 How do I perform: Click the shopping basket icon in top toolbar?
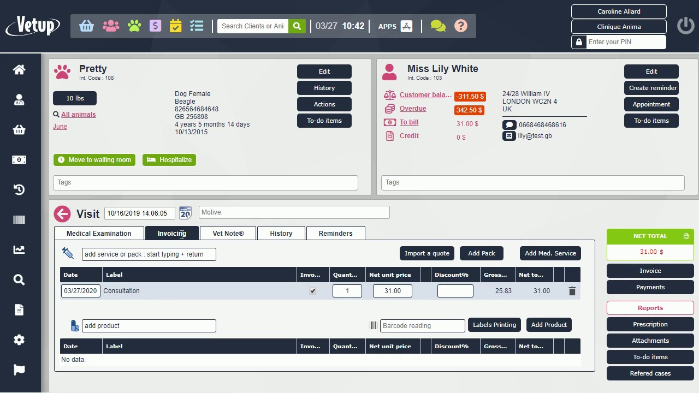(86, 26)
